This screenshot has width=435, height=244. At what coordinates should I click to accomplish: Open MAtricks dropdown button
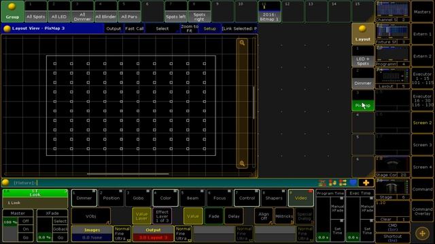(x=284, y=216)
